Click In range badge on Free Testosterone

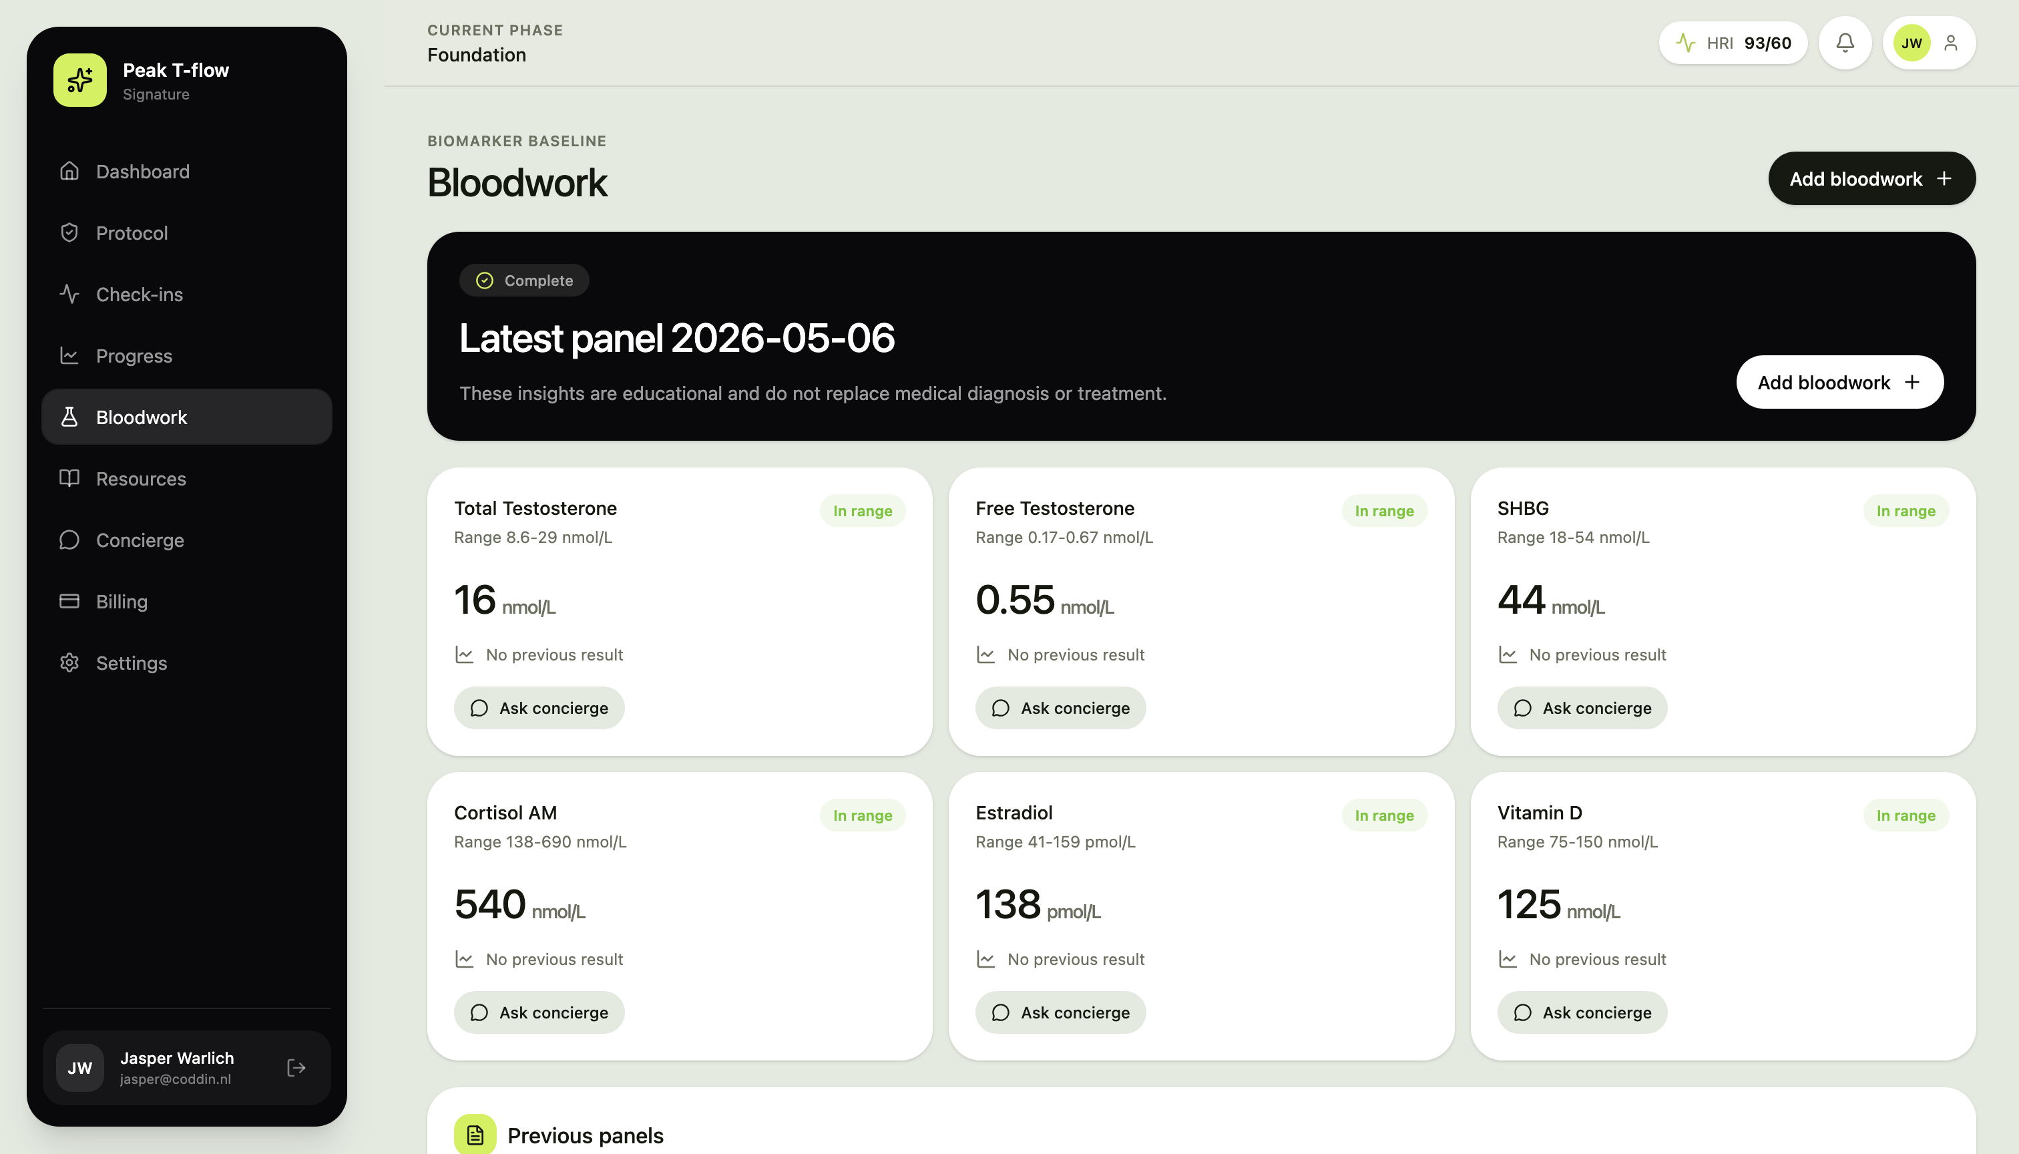[1384, 511]
